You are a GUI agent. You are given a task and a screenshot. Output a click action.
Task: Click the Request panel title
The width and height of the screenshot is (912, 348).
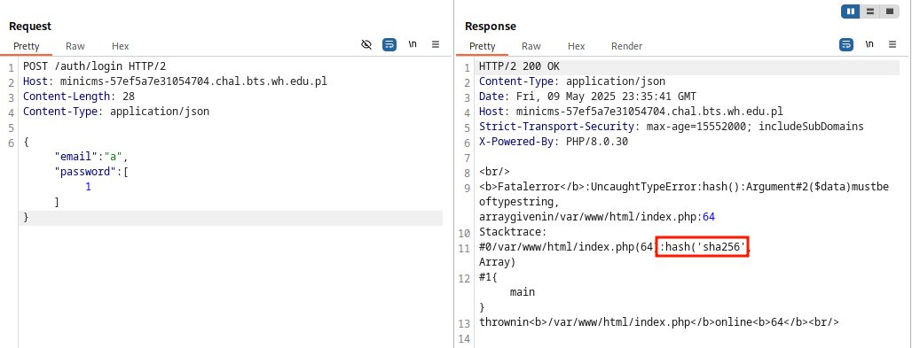point(30,27)
